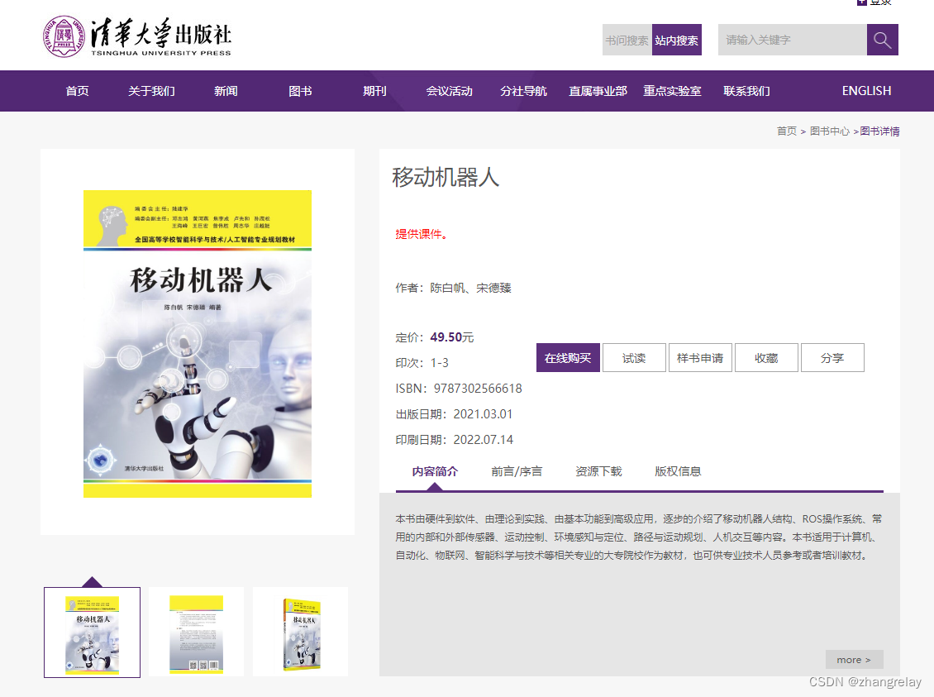Click the Tsinghua University Press logo
Image resolution: width=934 pixels, height=697 pixels.
[x=137, y=37]
